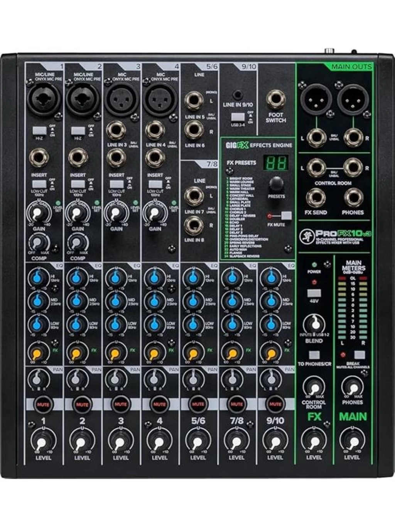Click the channel 1 LEVEL knob
Image resolution: width=395 pixels, height=527 pixels.
(43, 441)
